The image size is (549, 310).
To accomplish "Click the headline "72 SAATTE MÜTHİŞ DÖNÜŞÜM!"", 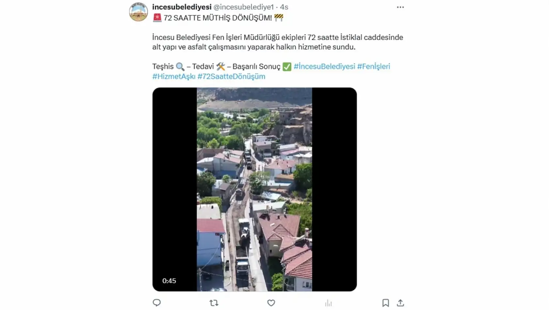I will 217,18.
